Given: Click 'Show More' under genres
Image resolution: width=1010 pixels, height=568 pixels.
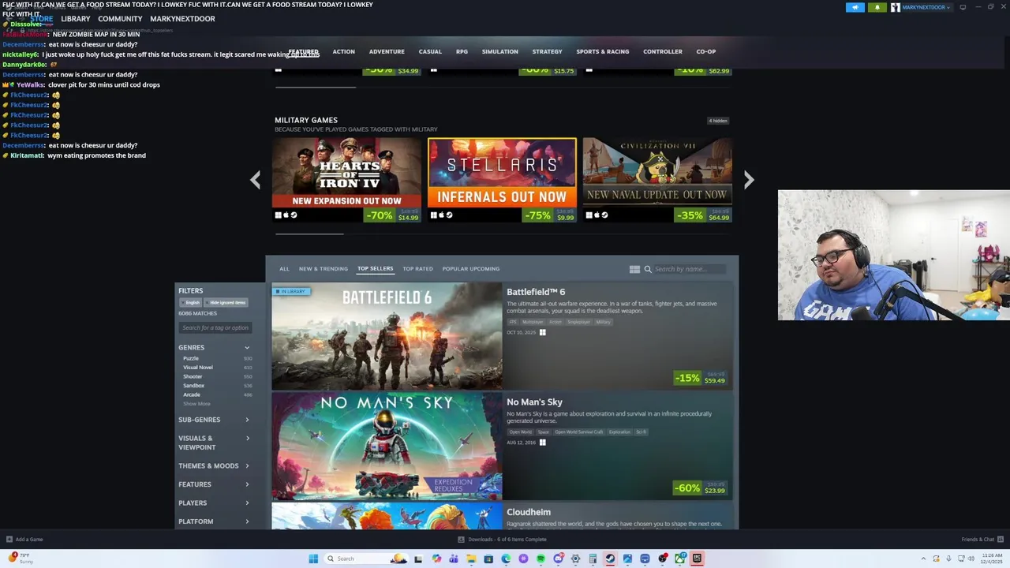Looking at the screenshot, I should [196, 404].
